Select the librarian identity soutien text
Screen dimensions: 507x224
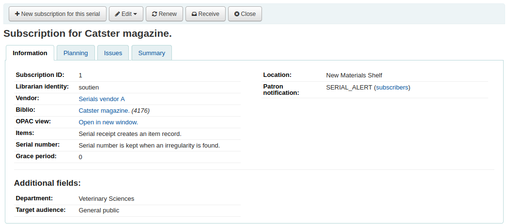click(89, 87)
